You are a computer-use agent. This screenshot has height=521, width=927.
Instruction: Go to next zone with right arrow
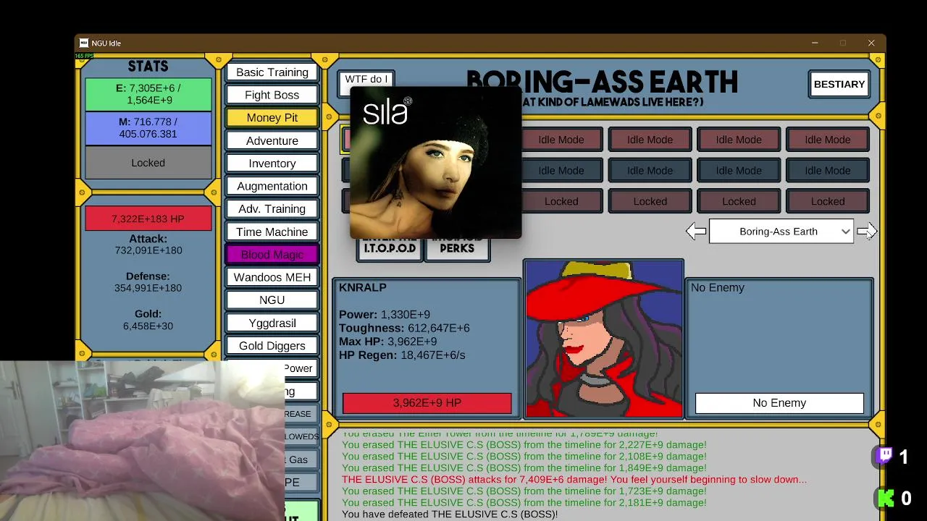(x=866, y=232)
